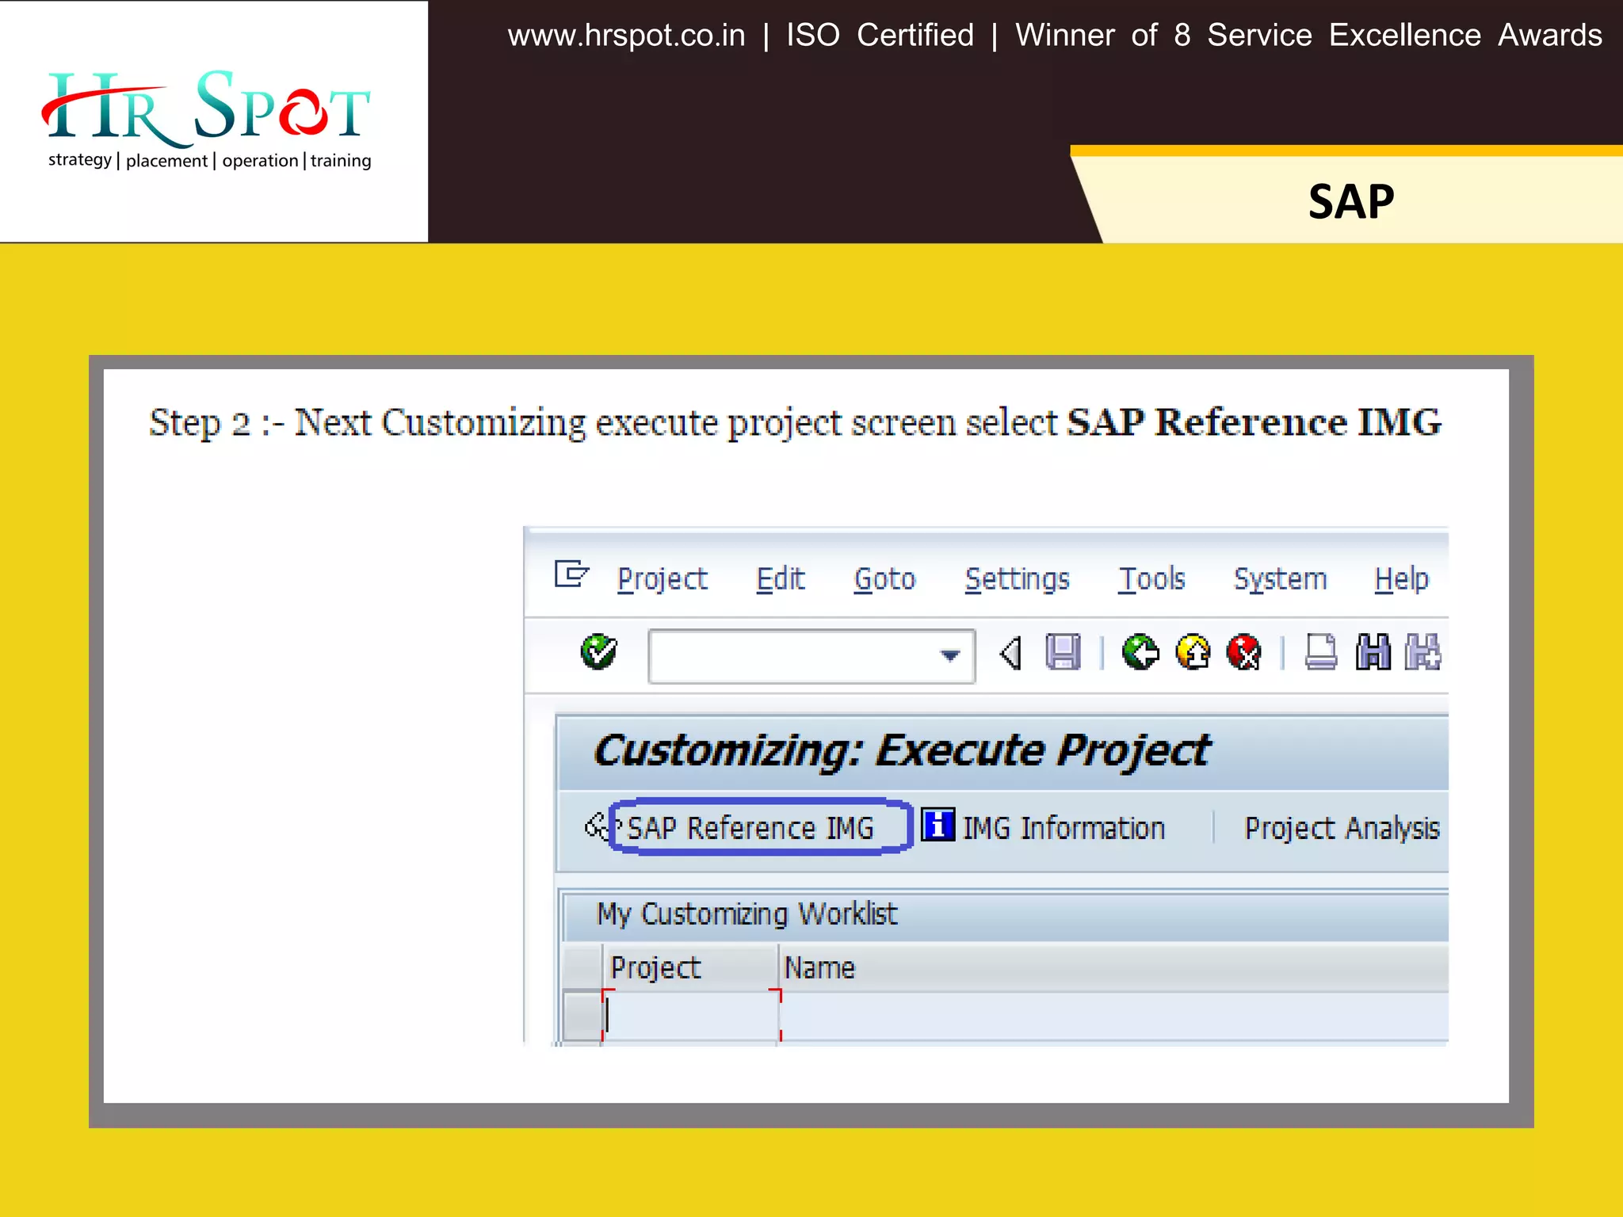Click the select-all corner box in worklist
1623x1217 pixels.
(x=582, y=967)
